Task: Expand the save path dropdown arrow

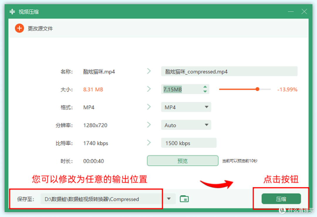Action: 169,199
